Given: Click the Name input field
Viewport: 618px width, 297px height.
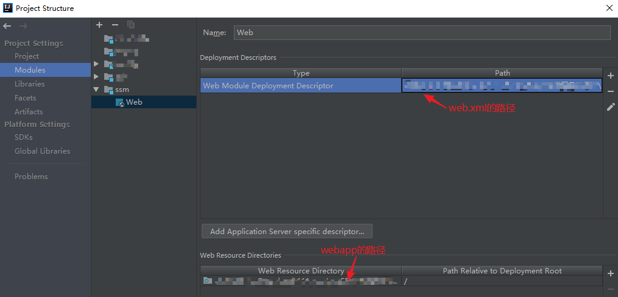Looking at the screenshot, I should 422,33.
